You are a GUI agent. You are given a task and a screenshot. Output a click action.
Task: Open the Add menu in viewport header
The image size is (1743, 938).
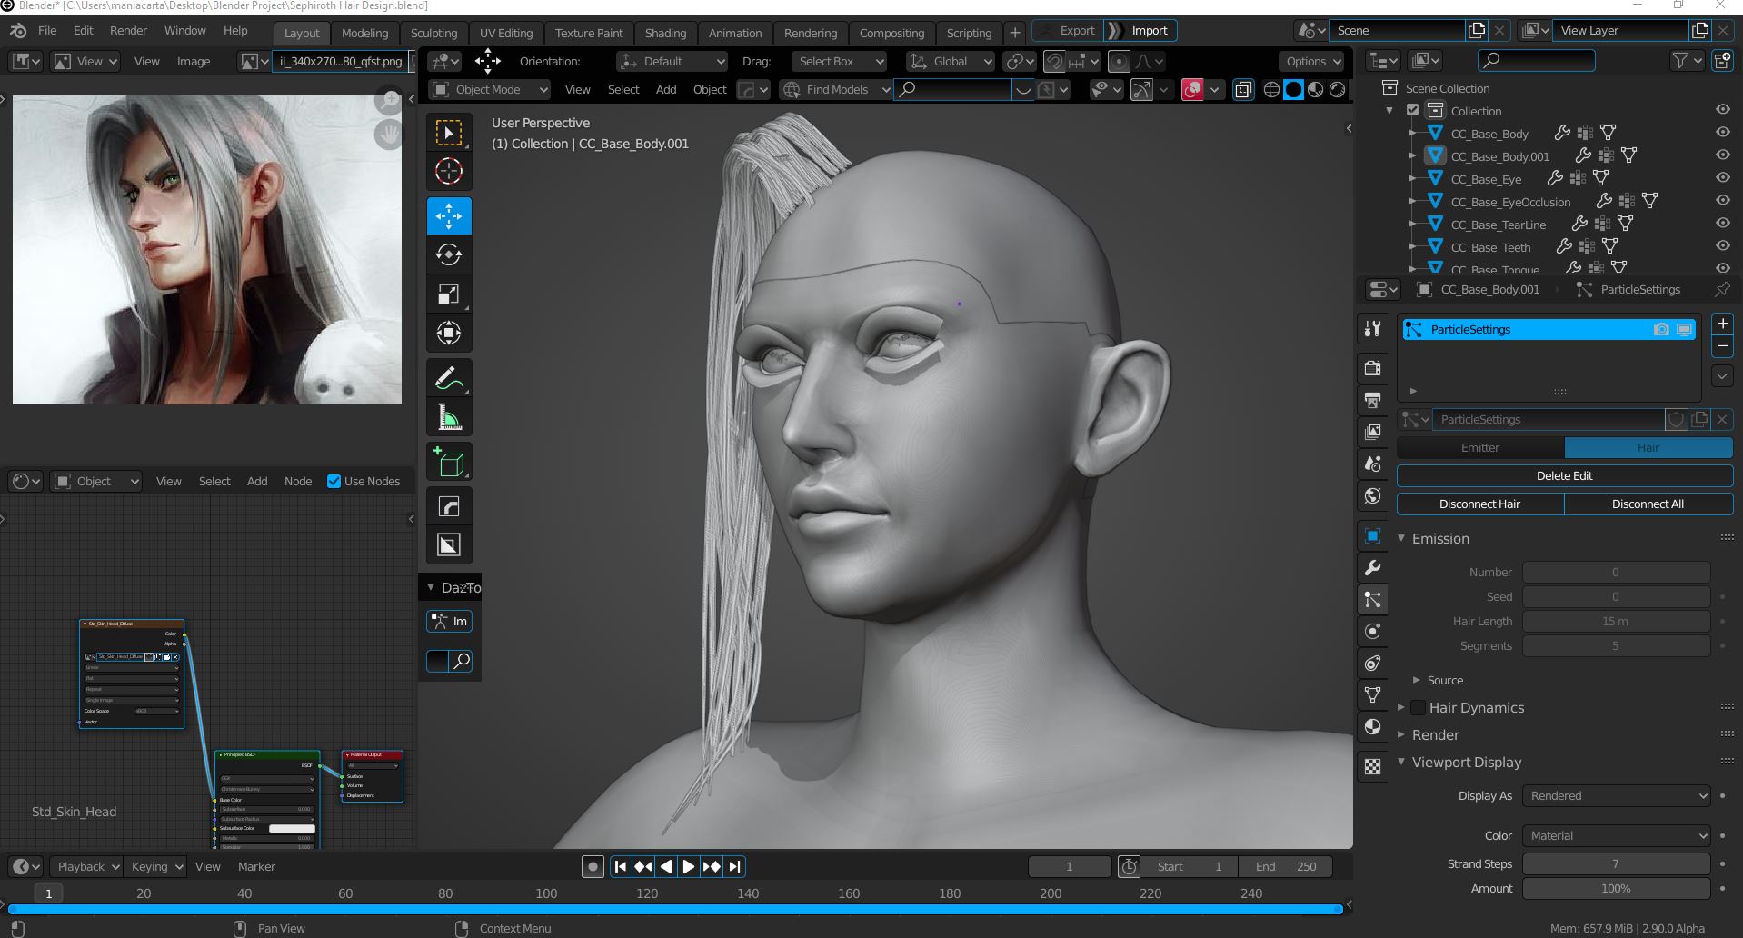666,89
